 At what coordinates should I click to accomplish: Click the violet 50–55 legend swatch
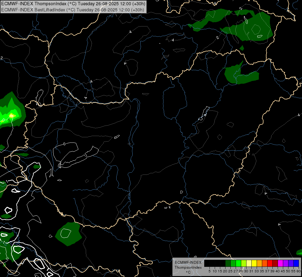pos(291,263)
